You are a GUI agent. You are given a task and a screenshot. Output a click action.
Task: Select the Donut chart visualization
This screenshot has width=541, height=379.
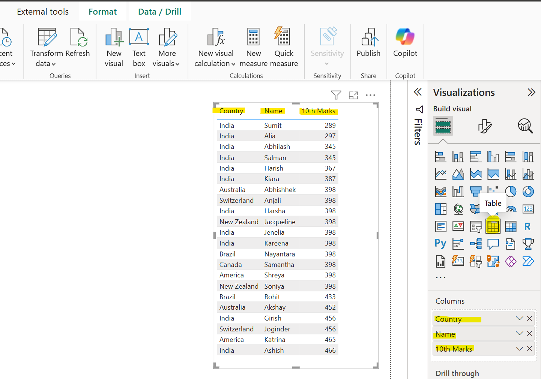[528, 191]
